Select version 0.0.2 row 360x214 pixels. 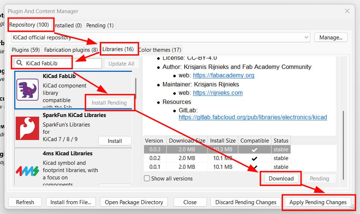pos(217,158)
